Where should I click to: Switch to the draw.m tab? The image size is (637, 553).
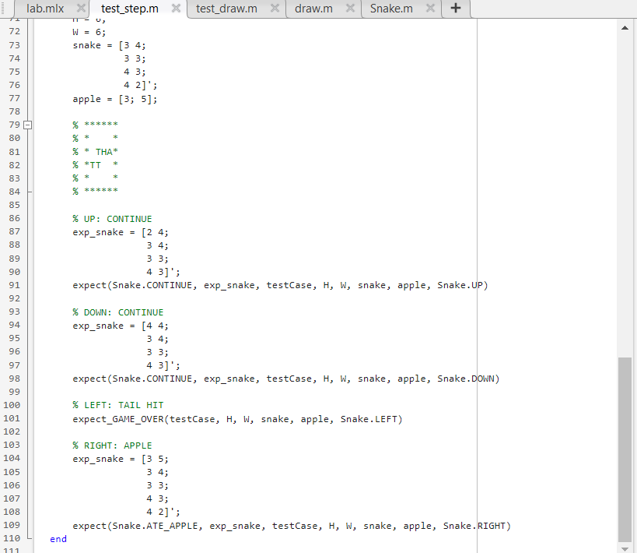(x=313, y=9)
